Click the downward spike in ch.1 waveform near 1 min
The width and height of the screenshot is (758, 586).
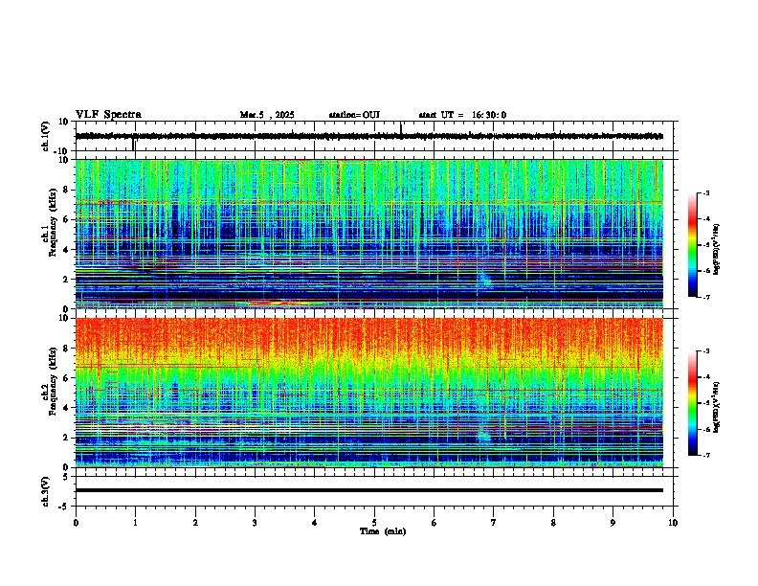click(133, 144)
